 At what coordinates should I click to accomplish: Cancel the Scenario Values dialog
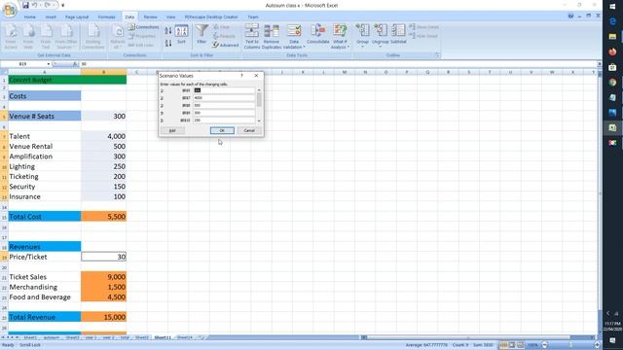(x=249, y=130)
